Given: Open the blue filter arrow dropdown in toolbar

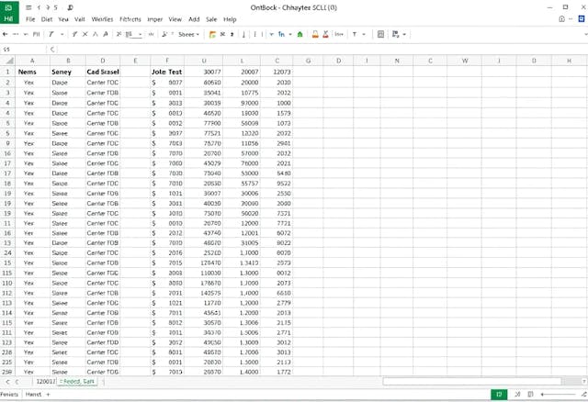Looking at the screenshot, I should [272, 35].
